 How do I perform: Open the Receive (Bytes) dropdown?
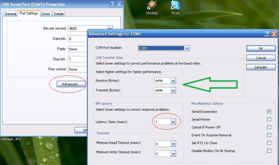pos(173,81)
